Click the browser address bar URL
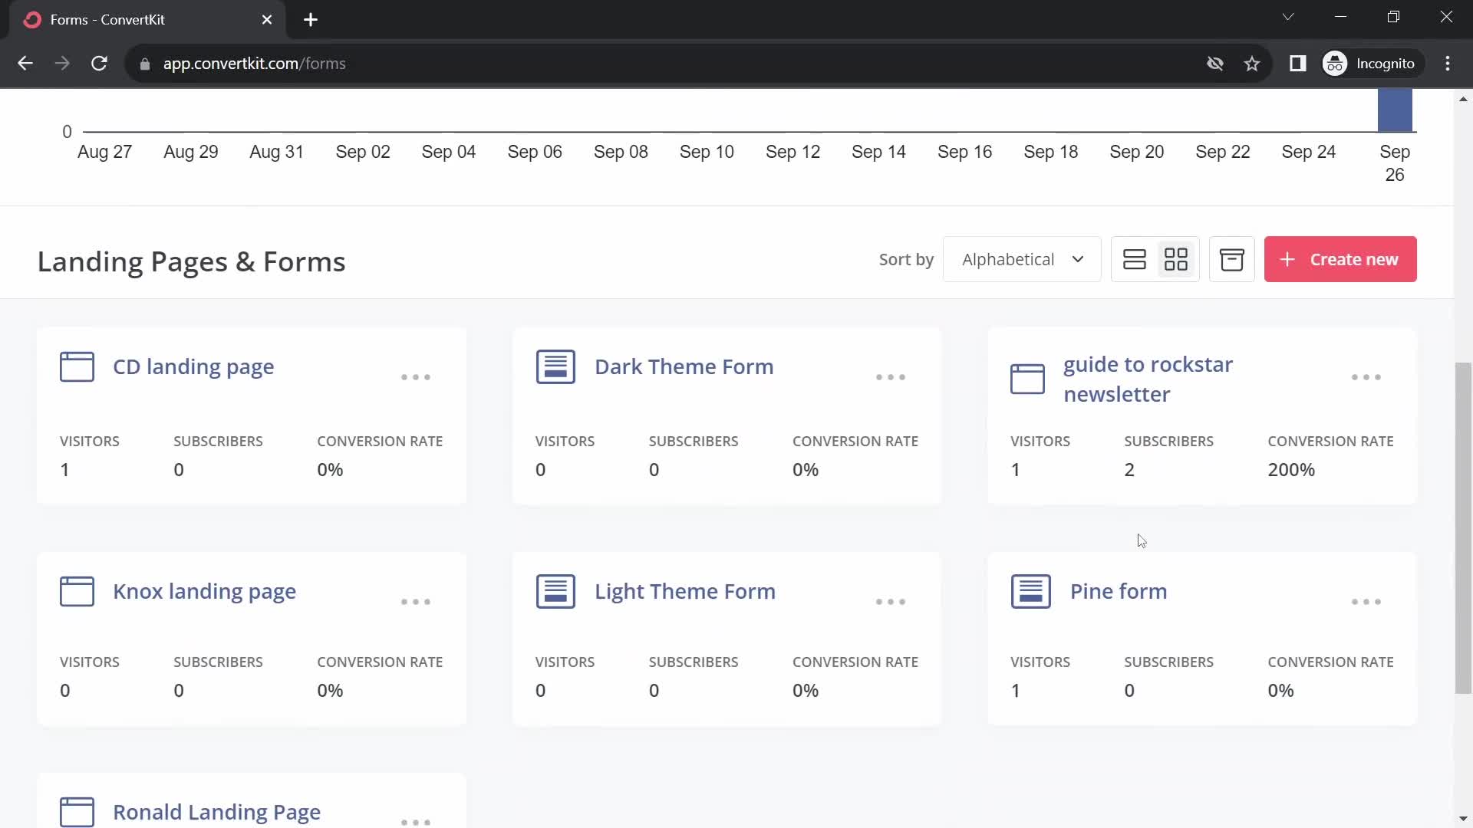Screen dimensions: 1473x828 point(254,63)
